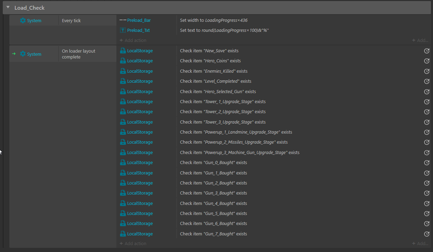Click the async clock icon on the Gun_7_Bought row
This screenshot has width=433, height=252.
click(x=427, y=234)
